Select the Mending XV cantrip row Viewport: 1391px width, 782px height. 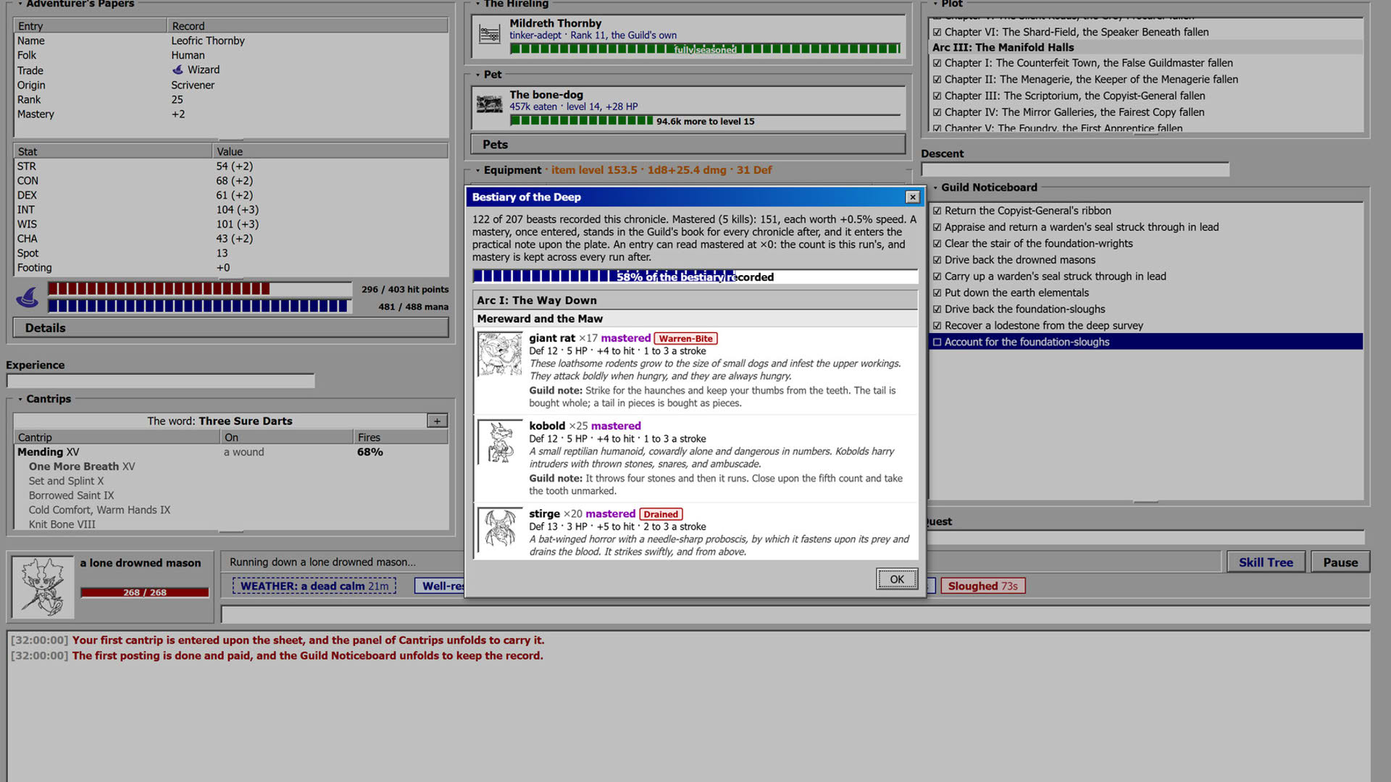click(x=230, y=452)
